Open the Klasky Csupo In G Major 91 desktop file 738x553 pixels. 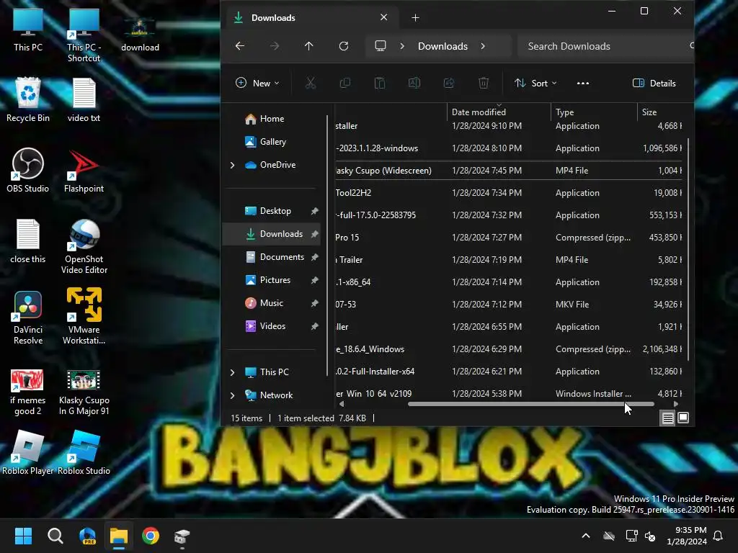click(x=84, y=392)
